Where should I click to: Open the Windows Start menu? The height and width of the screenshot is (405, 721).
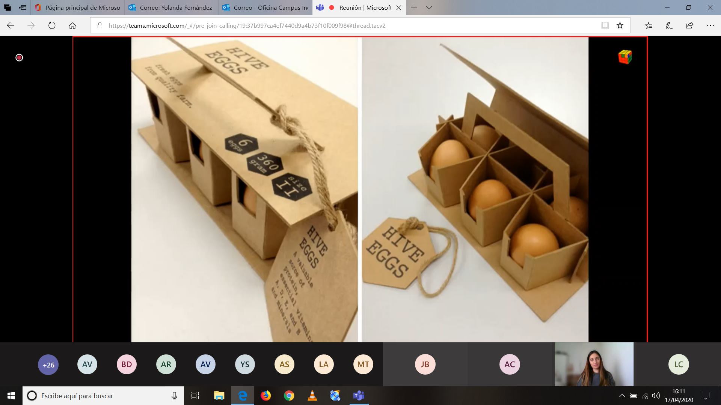[11, 396]
